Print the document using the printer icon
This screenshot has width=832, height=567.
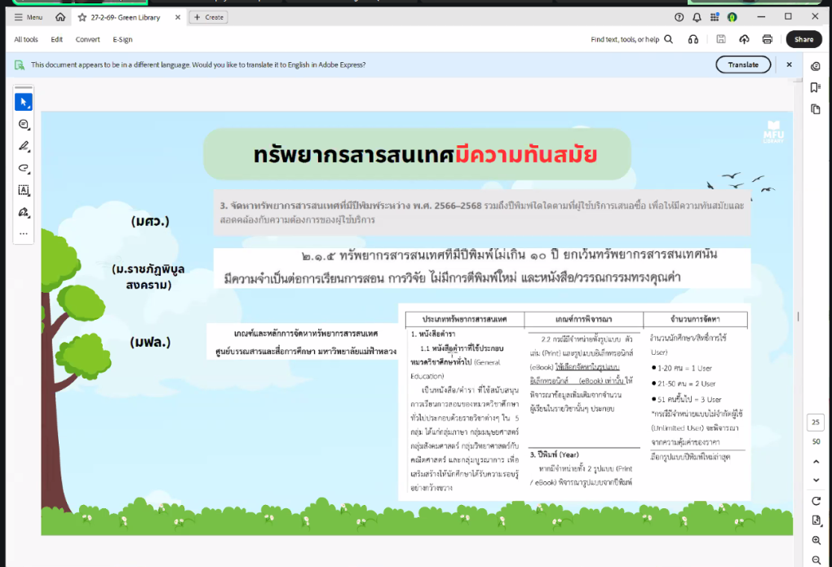click(767, 39)
